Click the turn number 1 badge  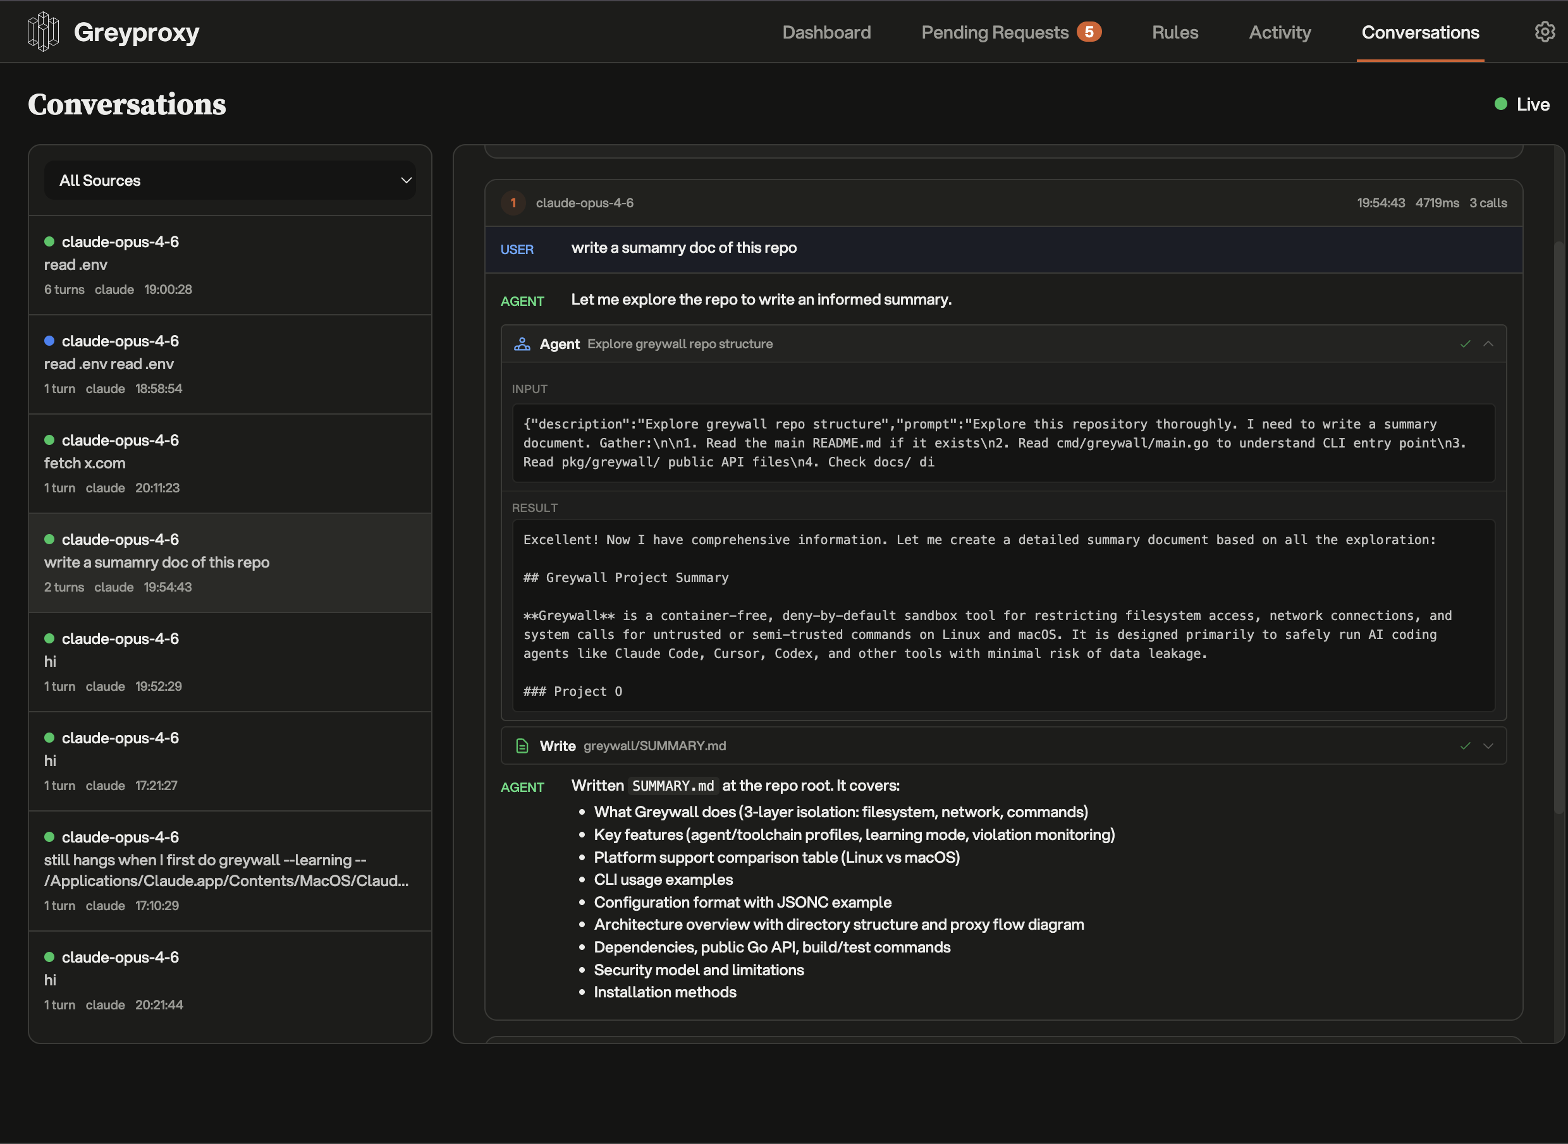point(513,203)
